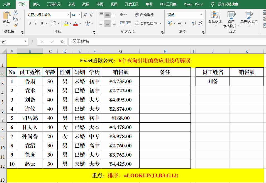Open number format dropdown 货币
The width and height of the screenshot is (266, 183).
pyautogui.click(x=201, y=15)
